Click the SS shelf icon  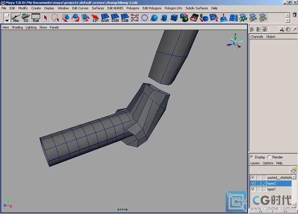pos(26,18)
